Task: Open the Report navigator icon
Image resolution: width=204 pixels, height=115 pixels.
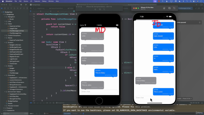Action: click(27, 8)
